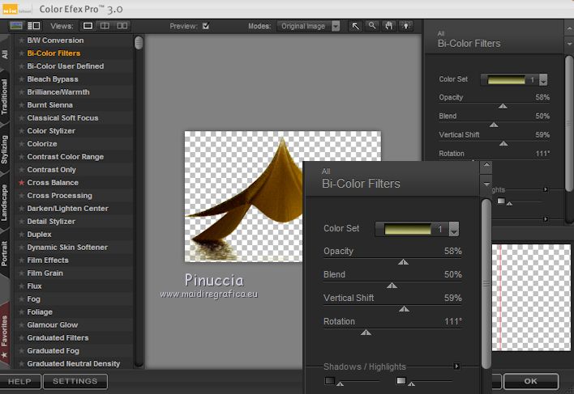Toggle the star beside Film Grain

(22, 273)
